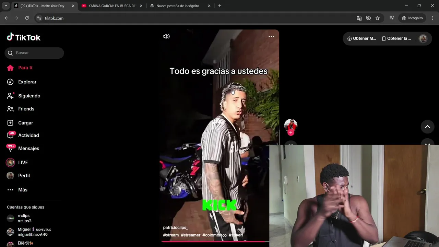Go back in browser history
Image resolution: width=439 pixels, height=247 pixels.
click(6, 18)
